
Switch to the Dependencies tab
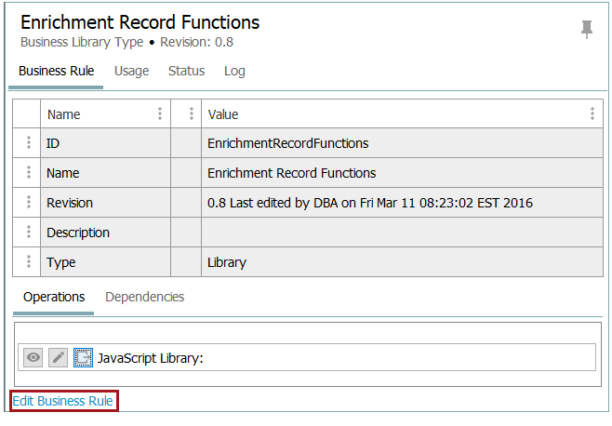144,297
